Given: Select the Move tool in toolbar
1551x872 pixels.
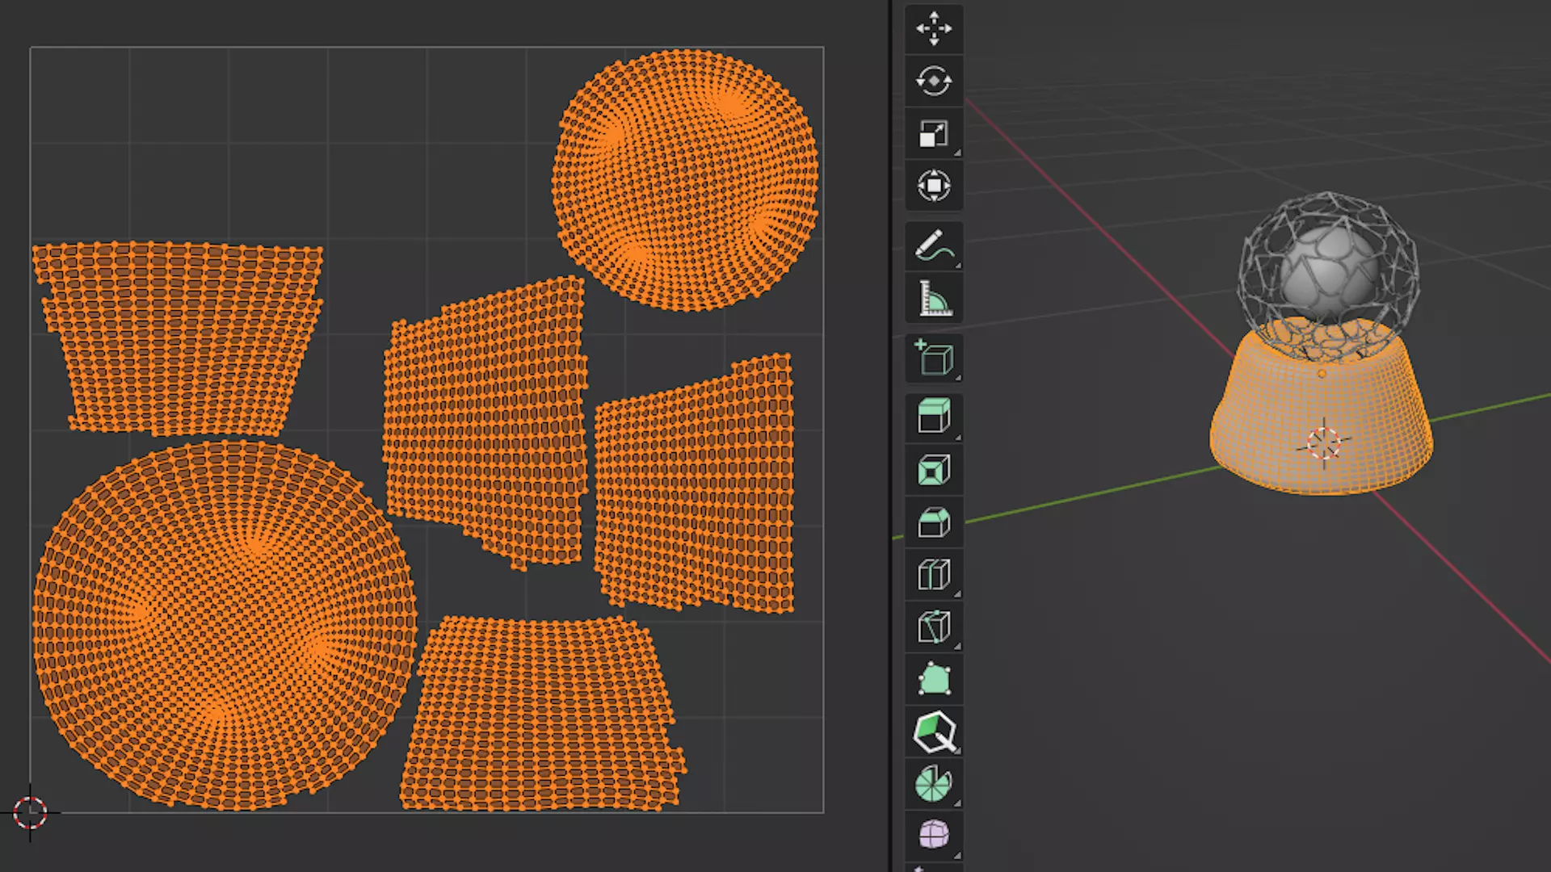Looking at the screenshot, I should click(x=934, y=29).
